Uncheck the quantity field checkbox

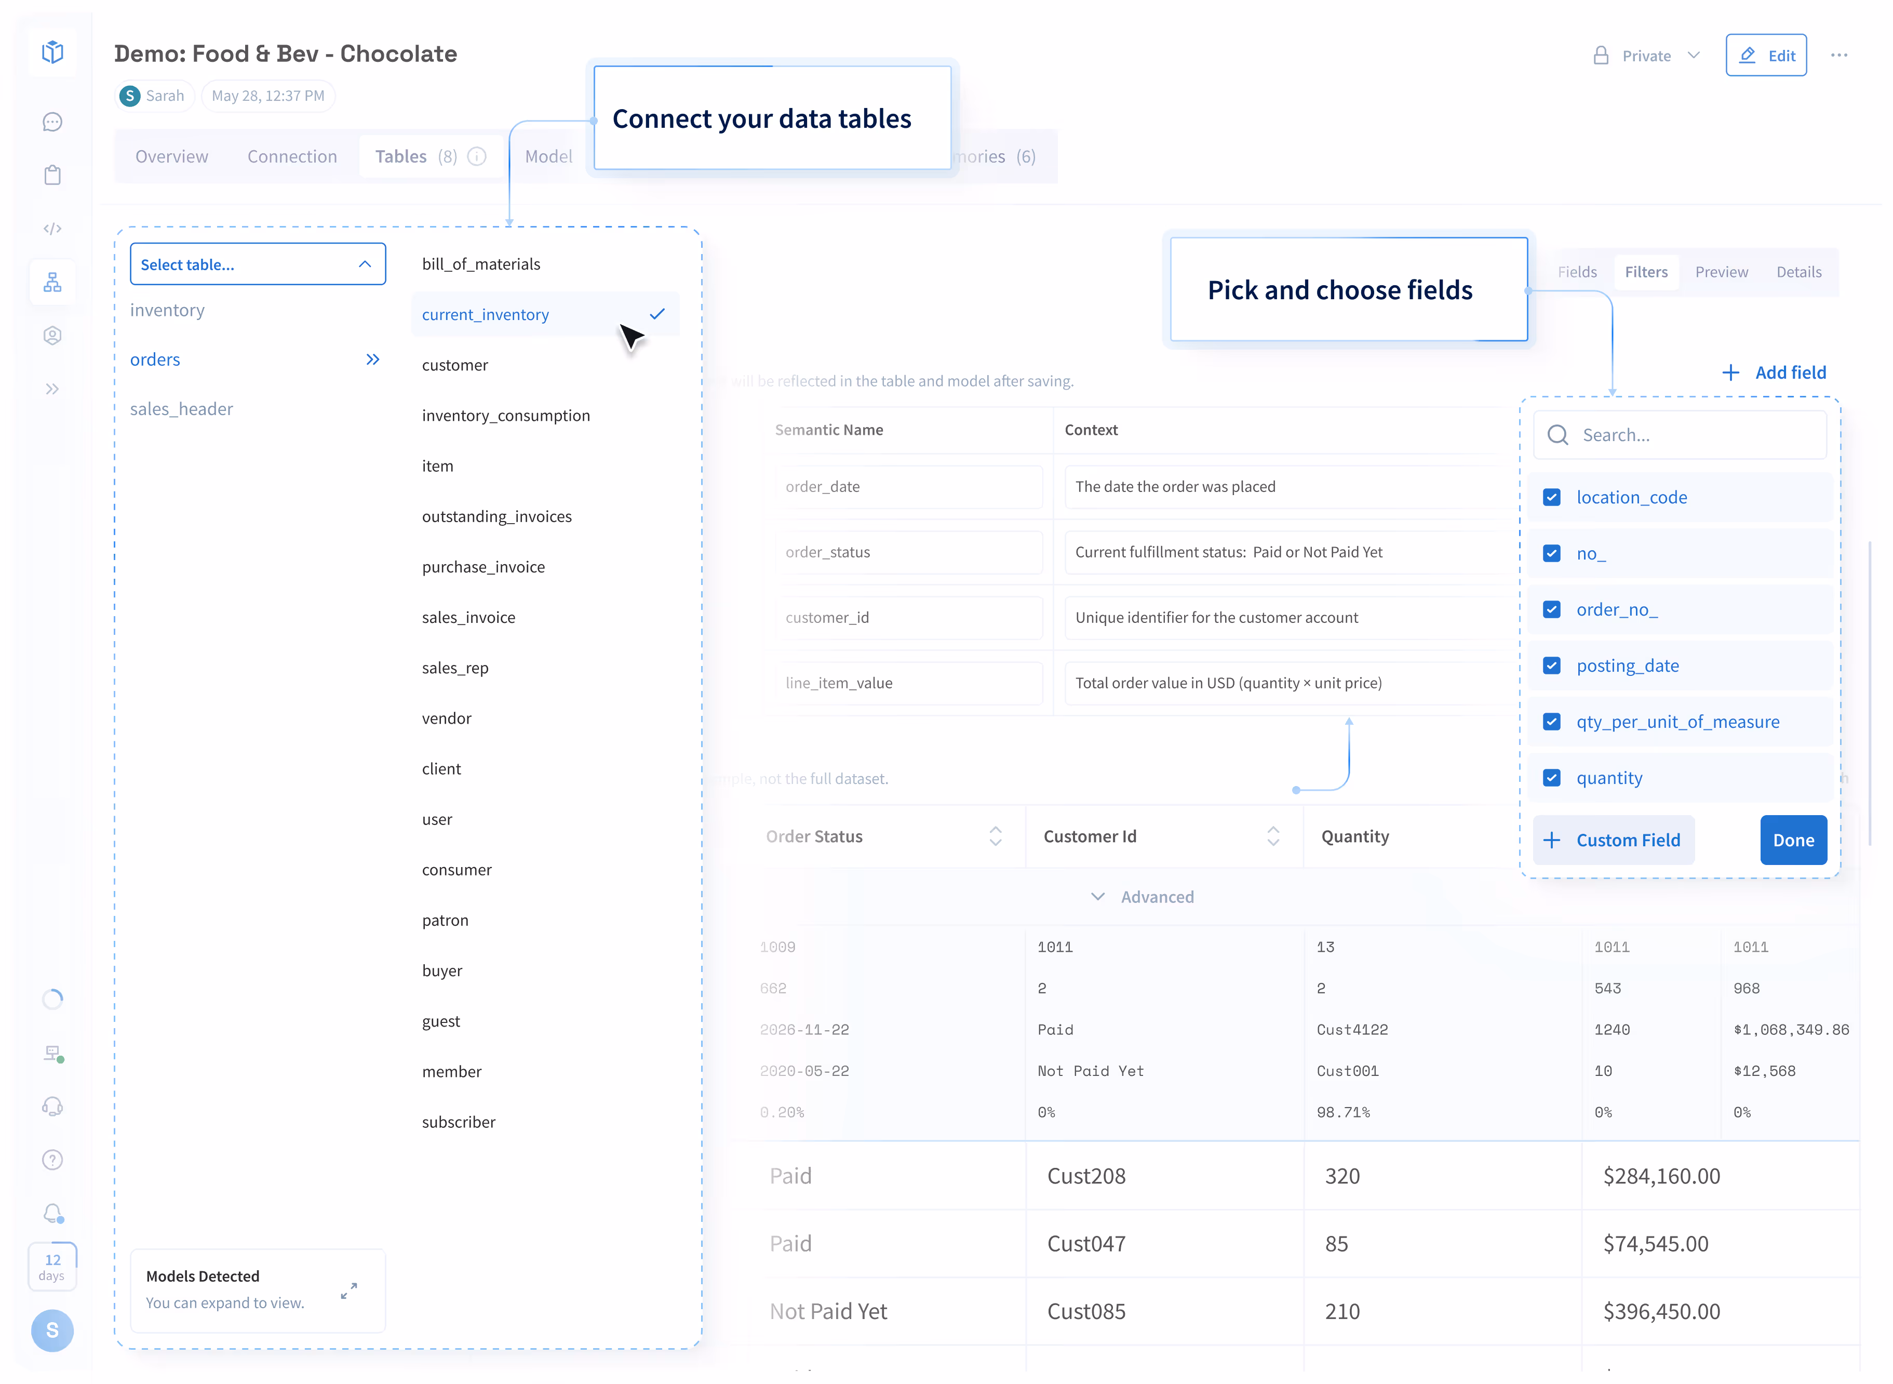1551,778
